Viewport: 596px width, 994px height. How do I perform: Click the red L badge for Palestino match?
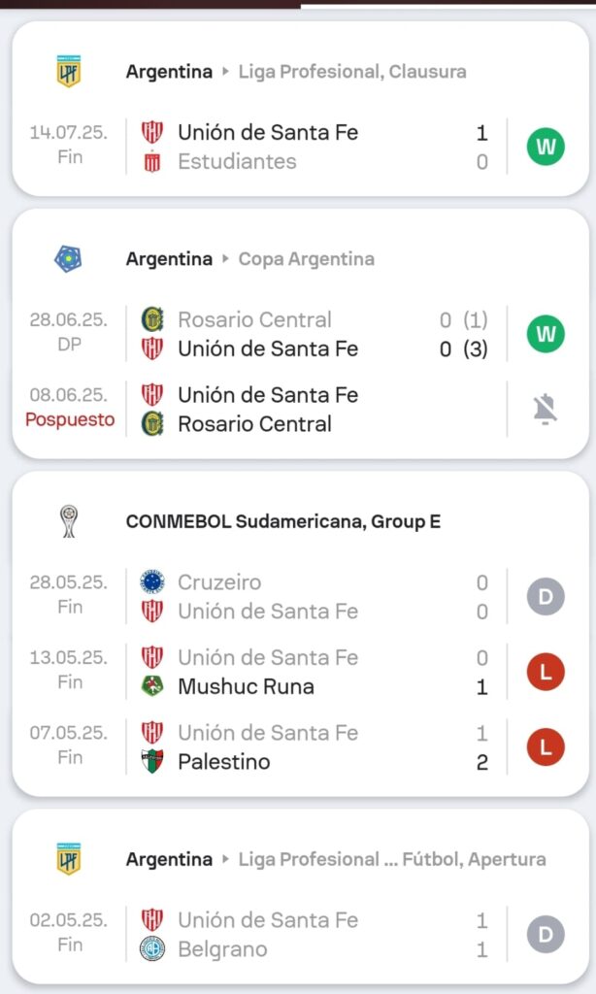(x=546, y=746)
